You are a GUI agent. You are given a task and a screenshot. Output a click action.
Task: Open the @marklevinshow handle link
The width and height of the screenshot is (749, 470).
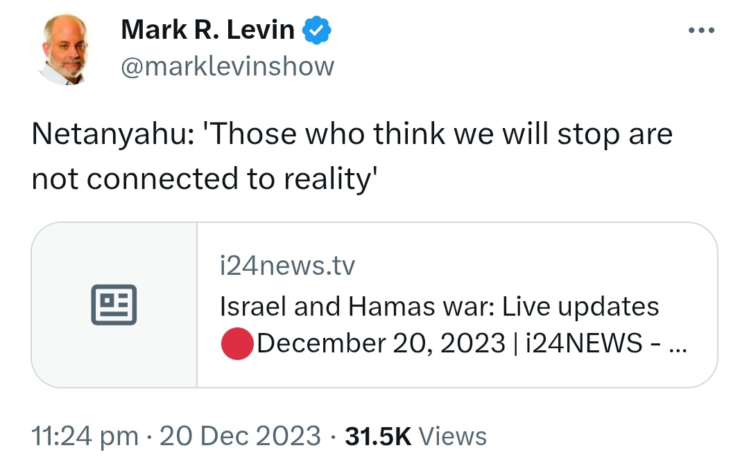(x=227, y=66)
